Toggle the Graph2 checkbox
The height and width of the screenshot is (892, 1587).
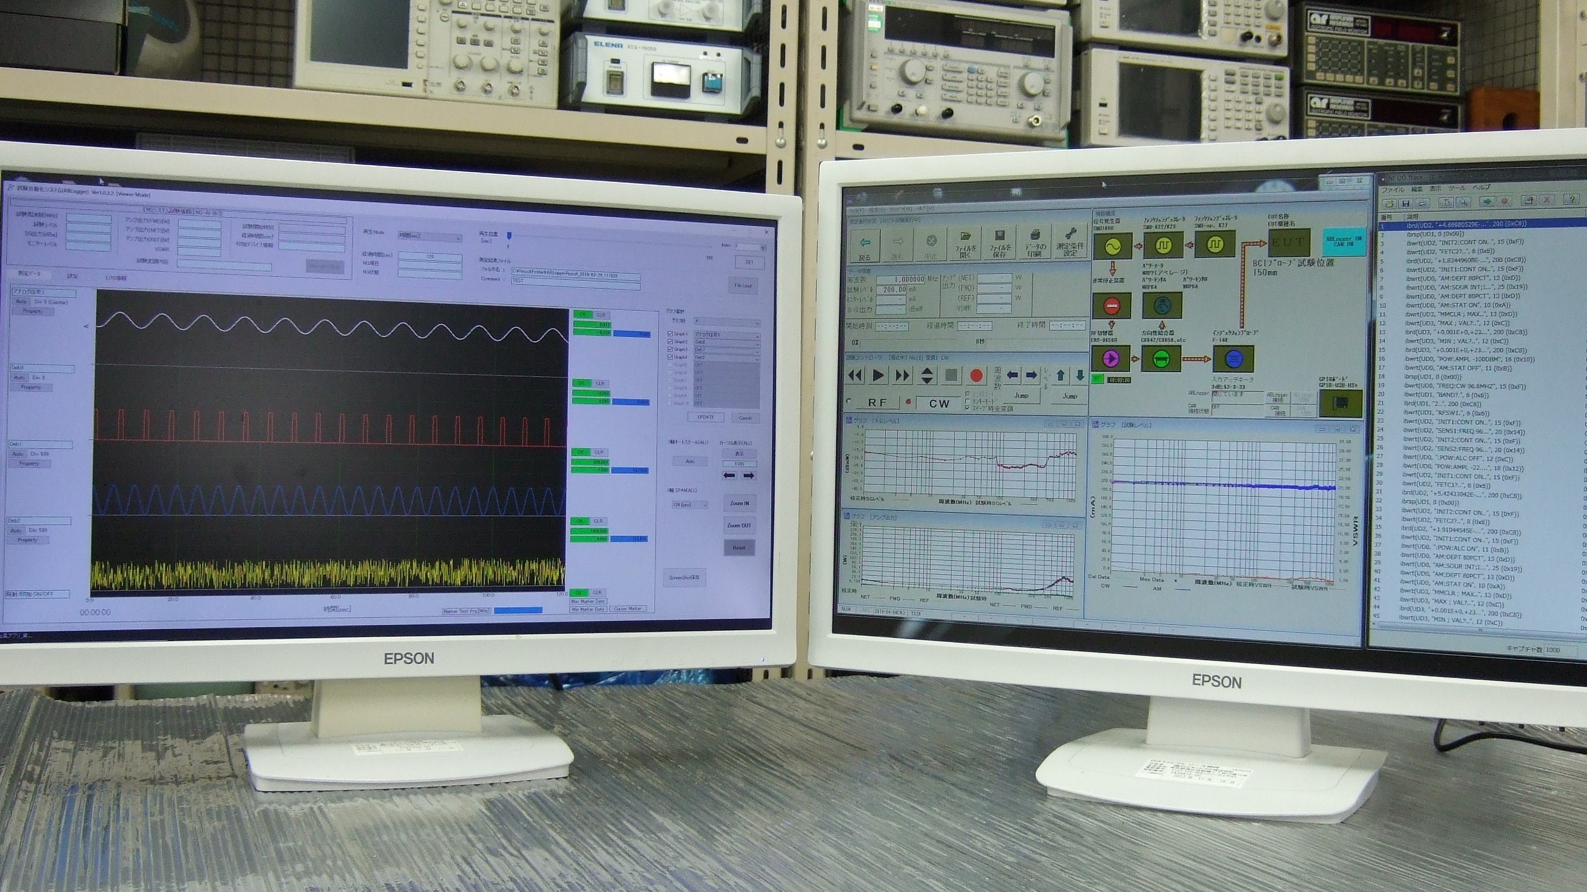(x=670, y=341)
